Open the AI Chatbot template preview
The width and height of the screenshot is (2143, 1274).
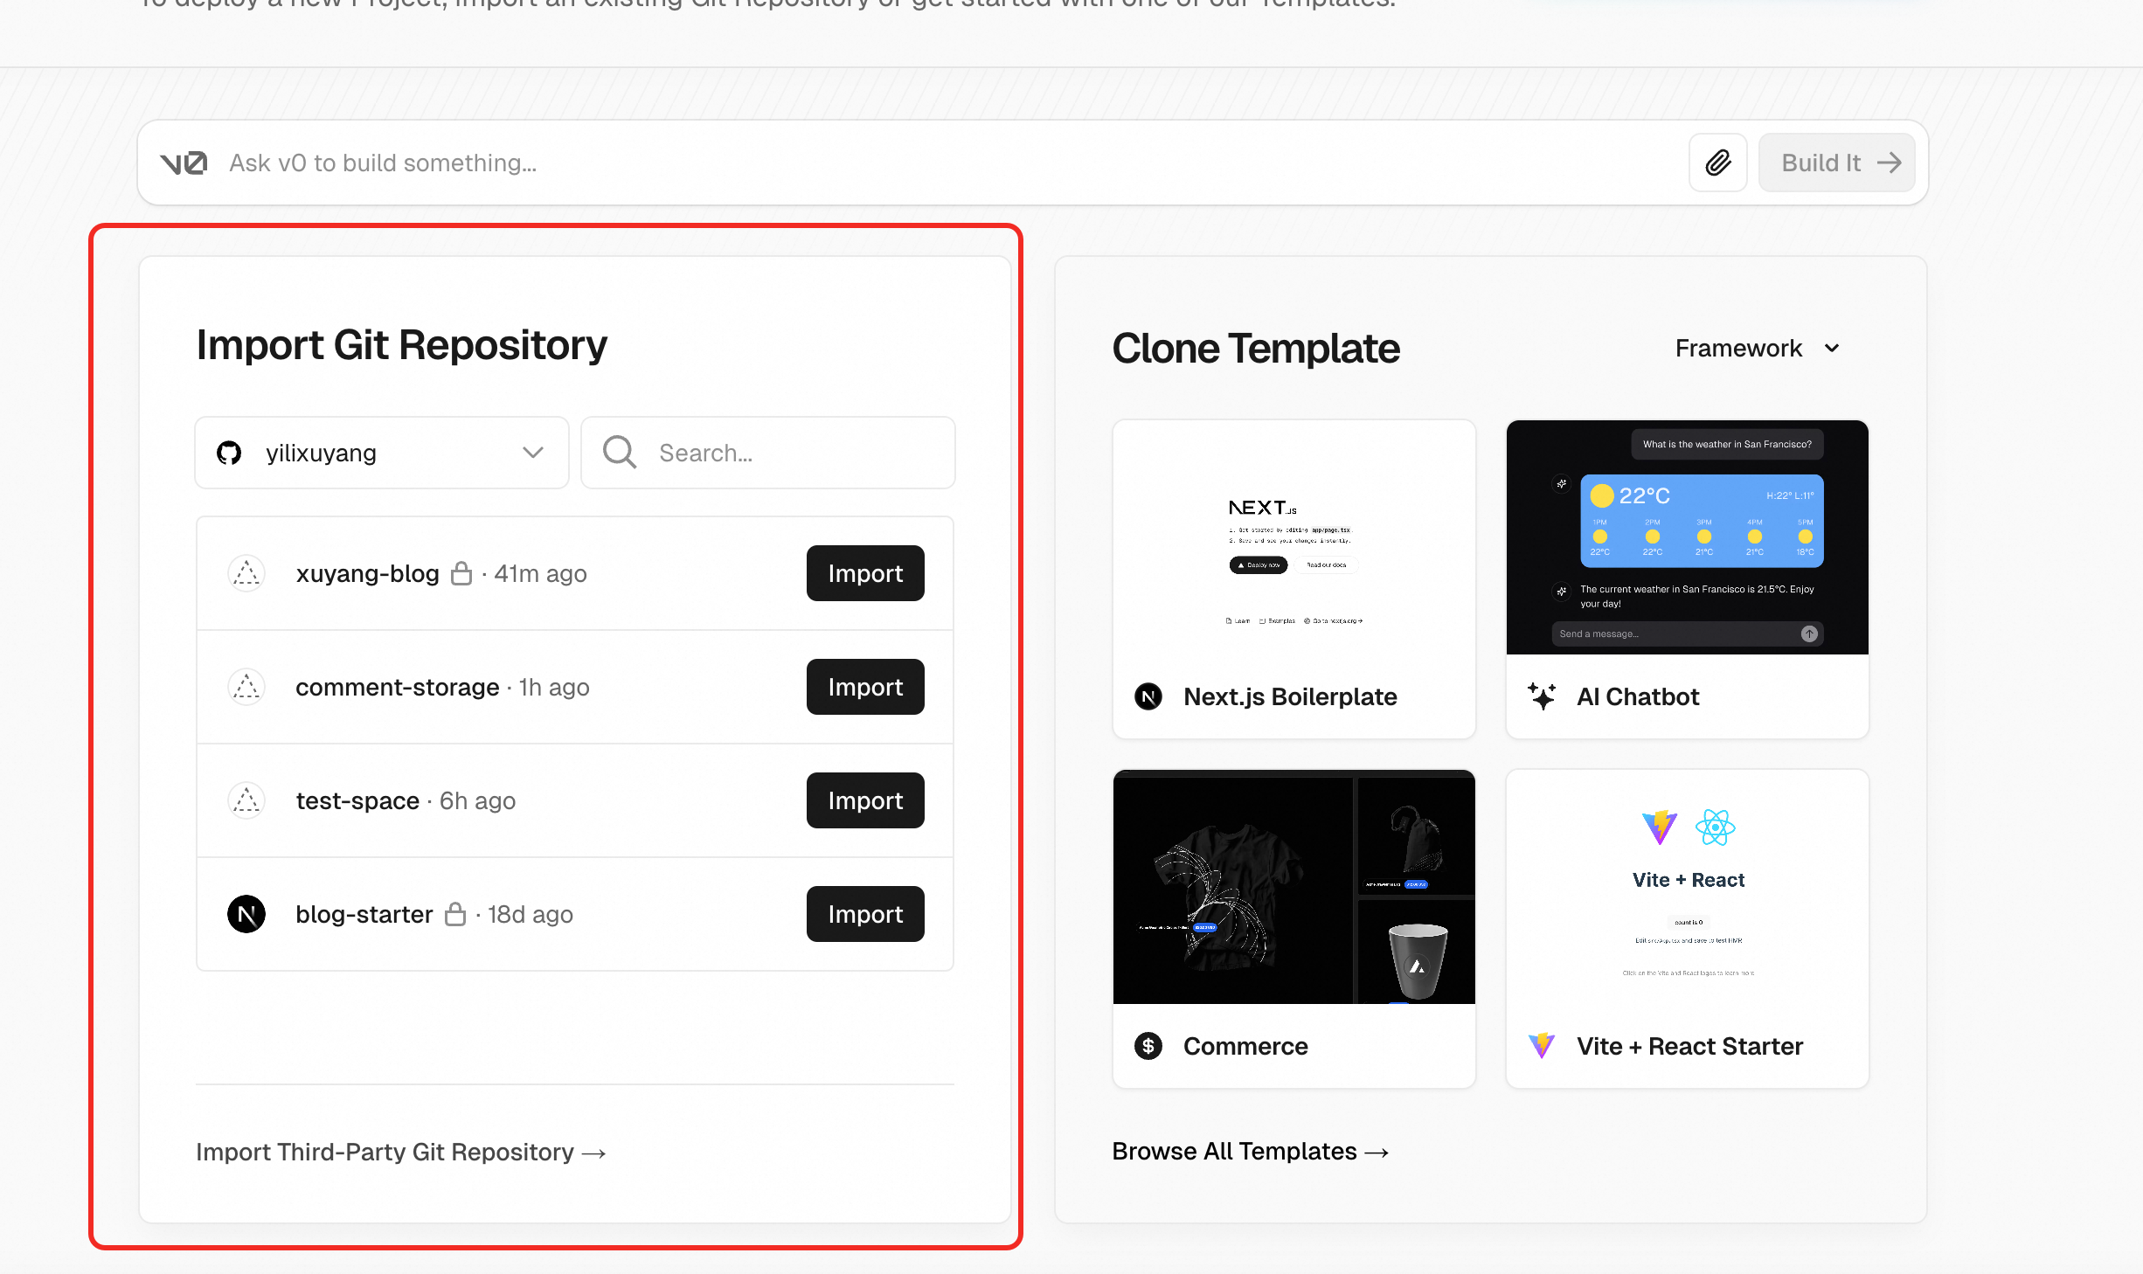(x=1688, y=537)
